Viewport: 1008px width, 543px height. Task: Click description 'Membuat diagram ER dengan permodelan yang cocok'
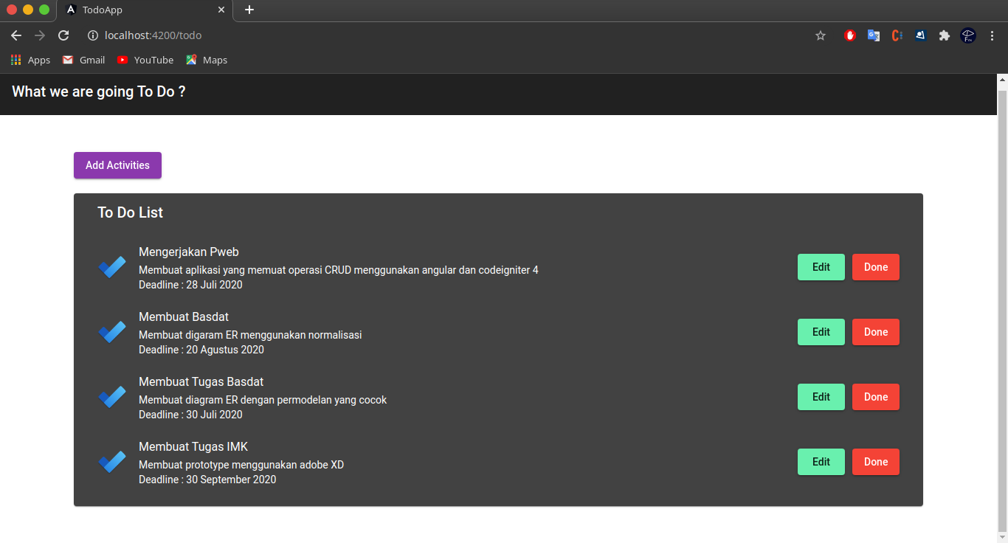pos(263,400)
